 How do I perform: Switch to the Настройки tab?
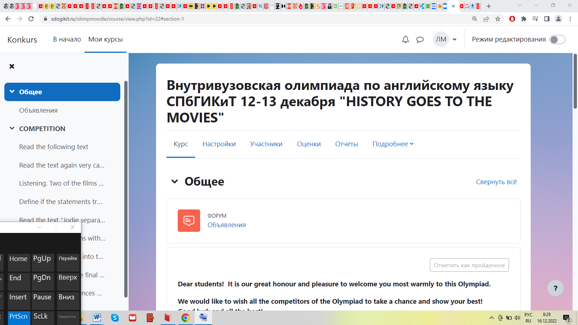[219, 144]
